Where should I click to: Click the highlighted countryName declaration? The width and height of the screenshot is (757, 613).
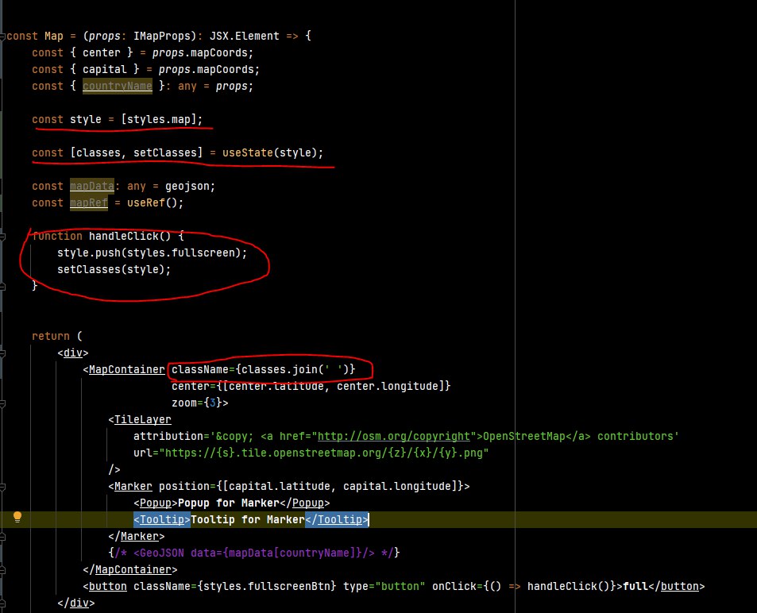click(118, 86)
